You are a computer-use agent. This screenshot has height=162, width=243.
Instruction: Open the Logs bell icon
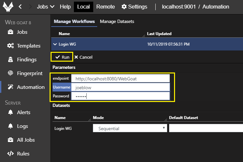[11, 126]
